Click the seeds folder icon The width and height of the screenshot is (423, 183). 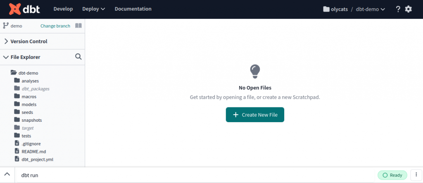point(17,112)
